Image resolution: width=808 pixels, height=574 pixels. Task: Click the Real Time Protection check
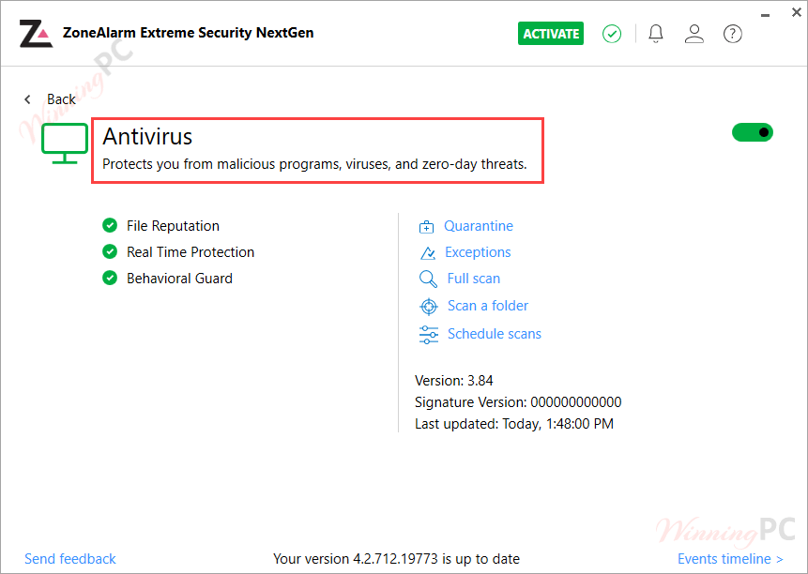tap(110, 252)
